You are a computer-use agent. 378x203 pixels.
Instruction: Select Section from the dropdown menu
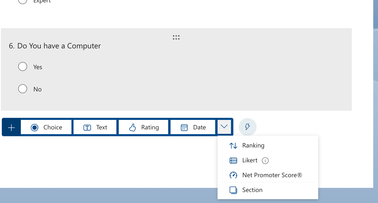click(x=252, y=190)
